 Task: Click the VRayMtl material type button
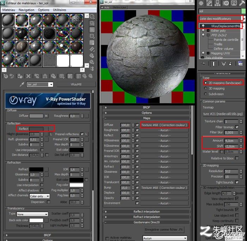pyautogui.click(x=76, y=84)
